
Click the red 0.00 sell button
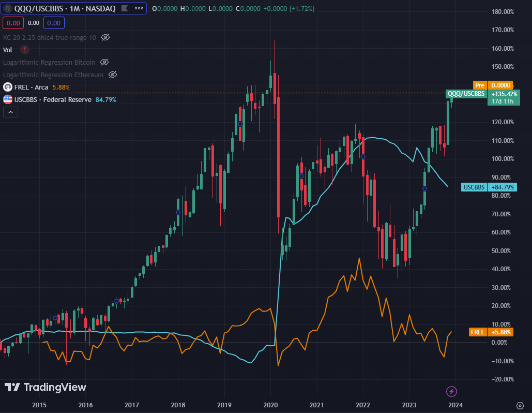click(x=13, y=23)
